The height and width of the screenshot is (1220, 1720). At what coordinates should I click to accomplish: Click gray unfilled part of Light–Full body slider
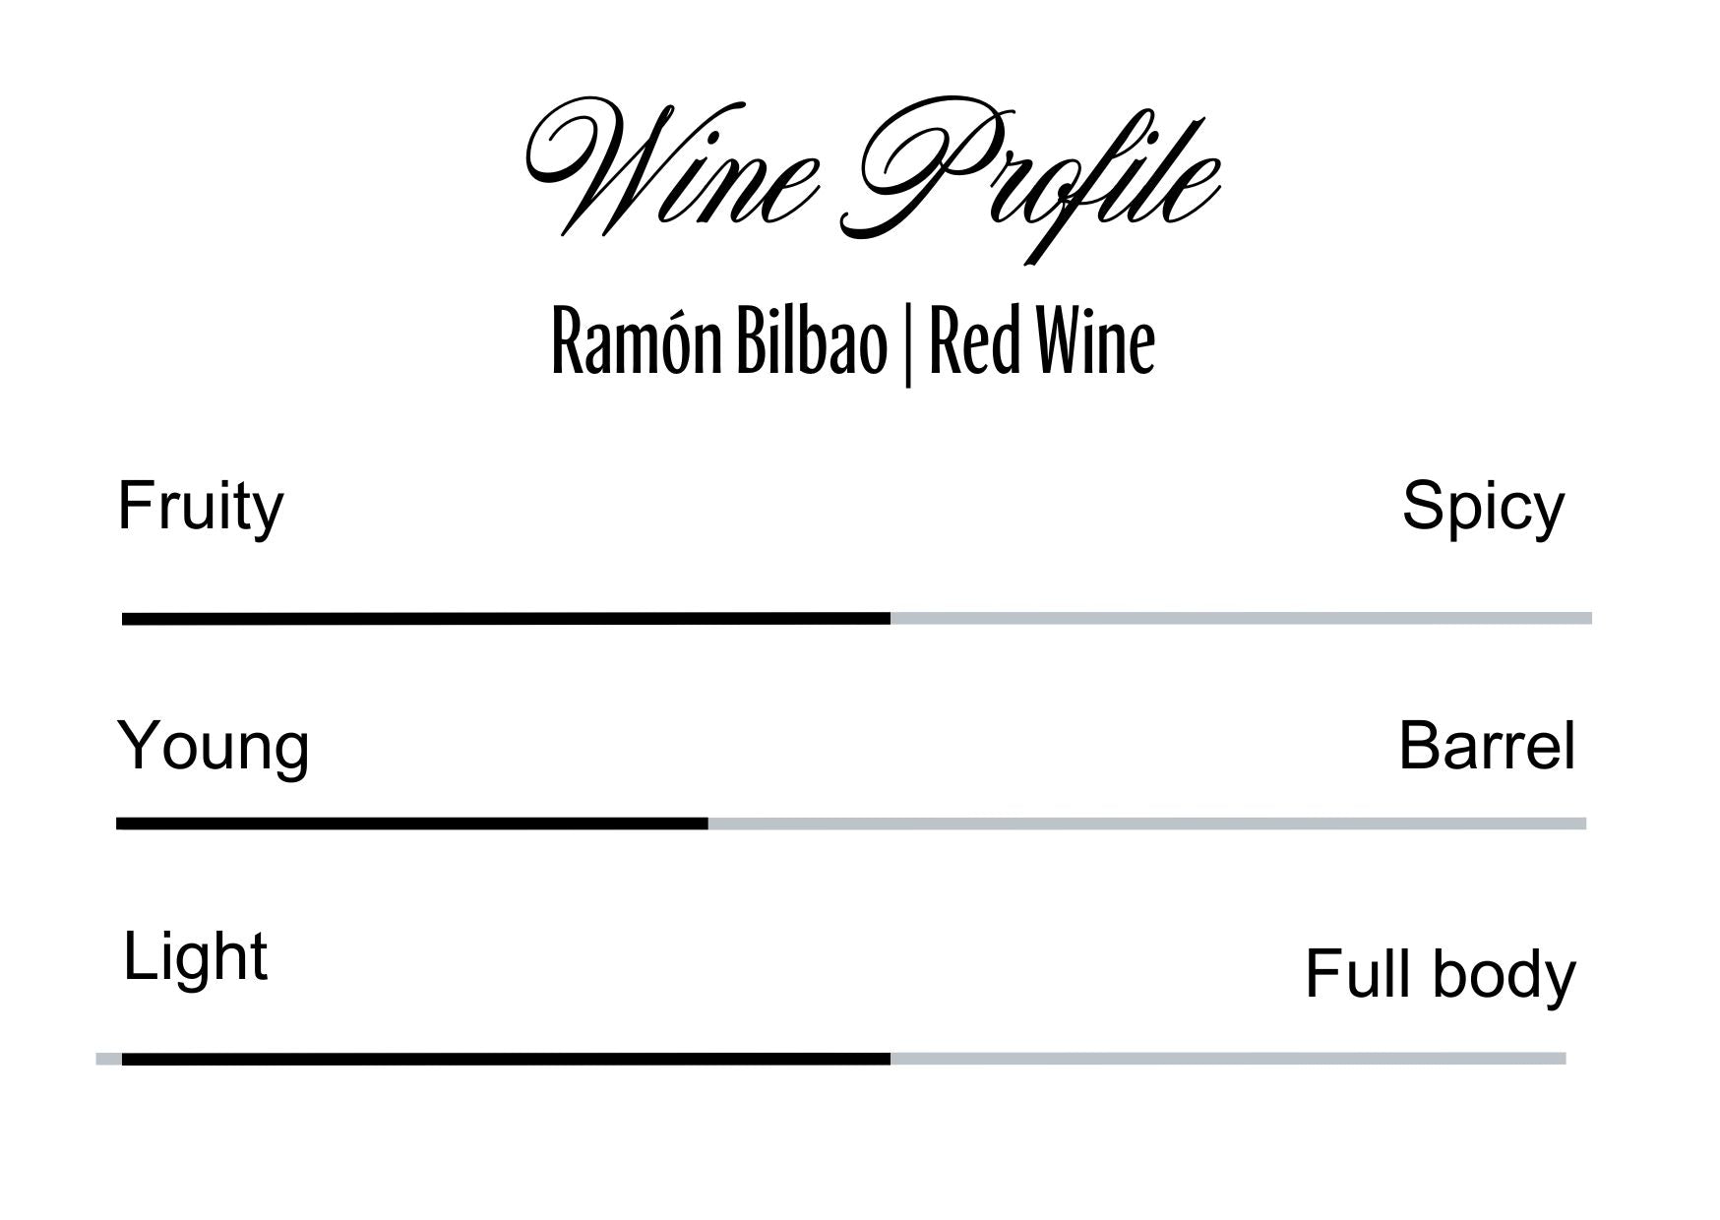(x=1228, y=1059)
